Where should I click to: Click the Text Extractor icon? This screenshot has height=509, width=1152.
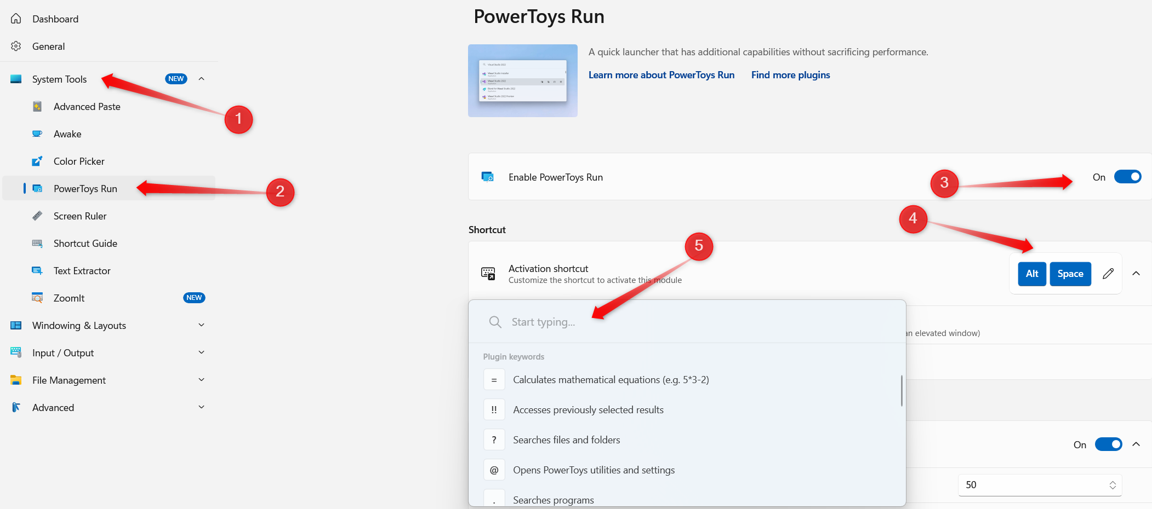[x=37, y=271]
